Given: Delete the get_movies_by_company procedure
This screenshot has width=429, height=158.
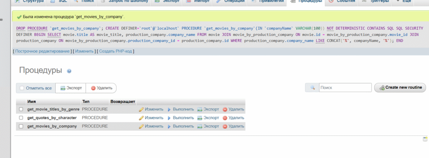Looking at the screenshot, I should (x=233, y=126).
